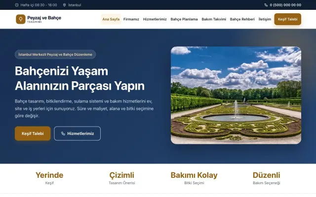Viewport: 316px width, 197px height.
Task: Call the number 0 (500) 000 00 00
Action: (x=285, y=5)
